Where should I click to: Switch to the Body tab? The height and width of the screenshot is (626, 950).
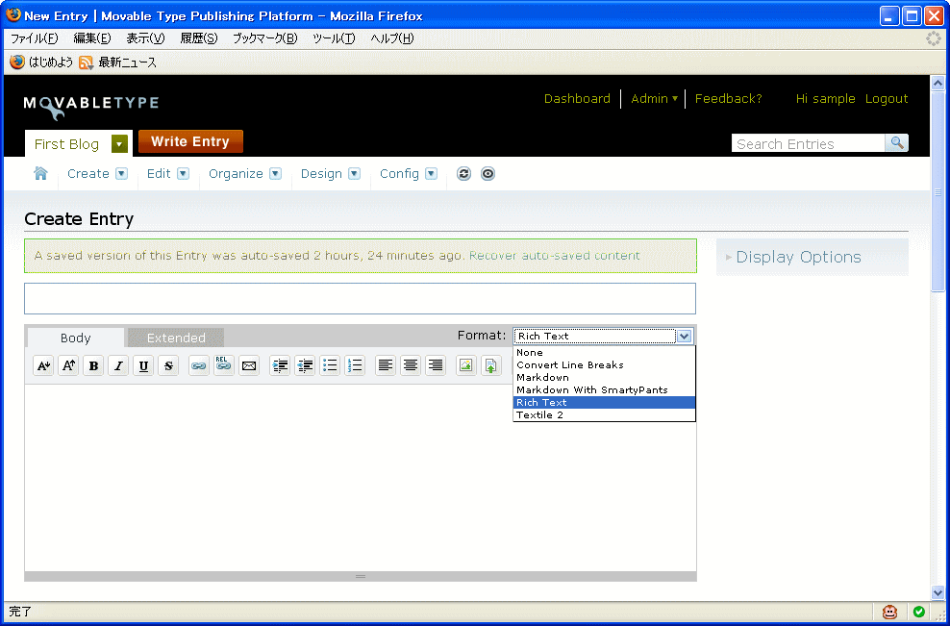[76, 338]
